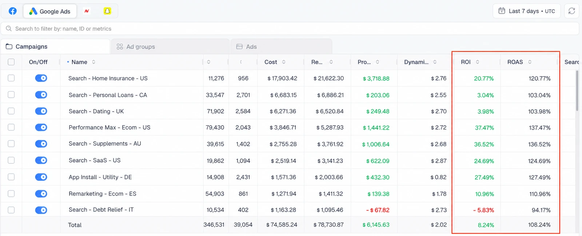
Task: Toggle off App Install - Utility - DE campaign
Action: [x=41, y=177]
